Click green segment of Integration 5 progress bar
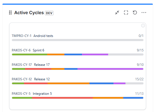Image resolution: width=155 pixels, height=112 pixels. [22, 98]
